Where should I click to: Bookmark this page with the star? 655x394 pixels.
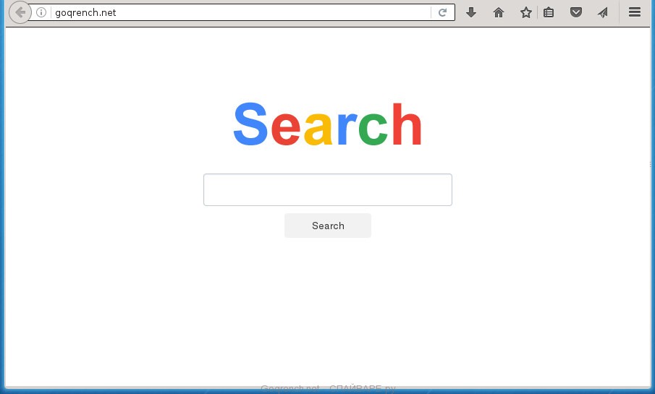(x=525, y=12)
